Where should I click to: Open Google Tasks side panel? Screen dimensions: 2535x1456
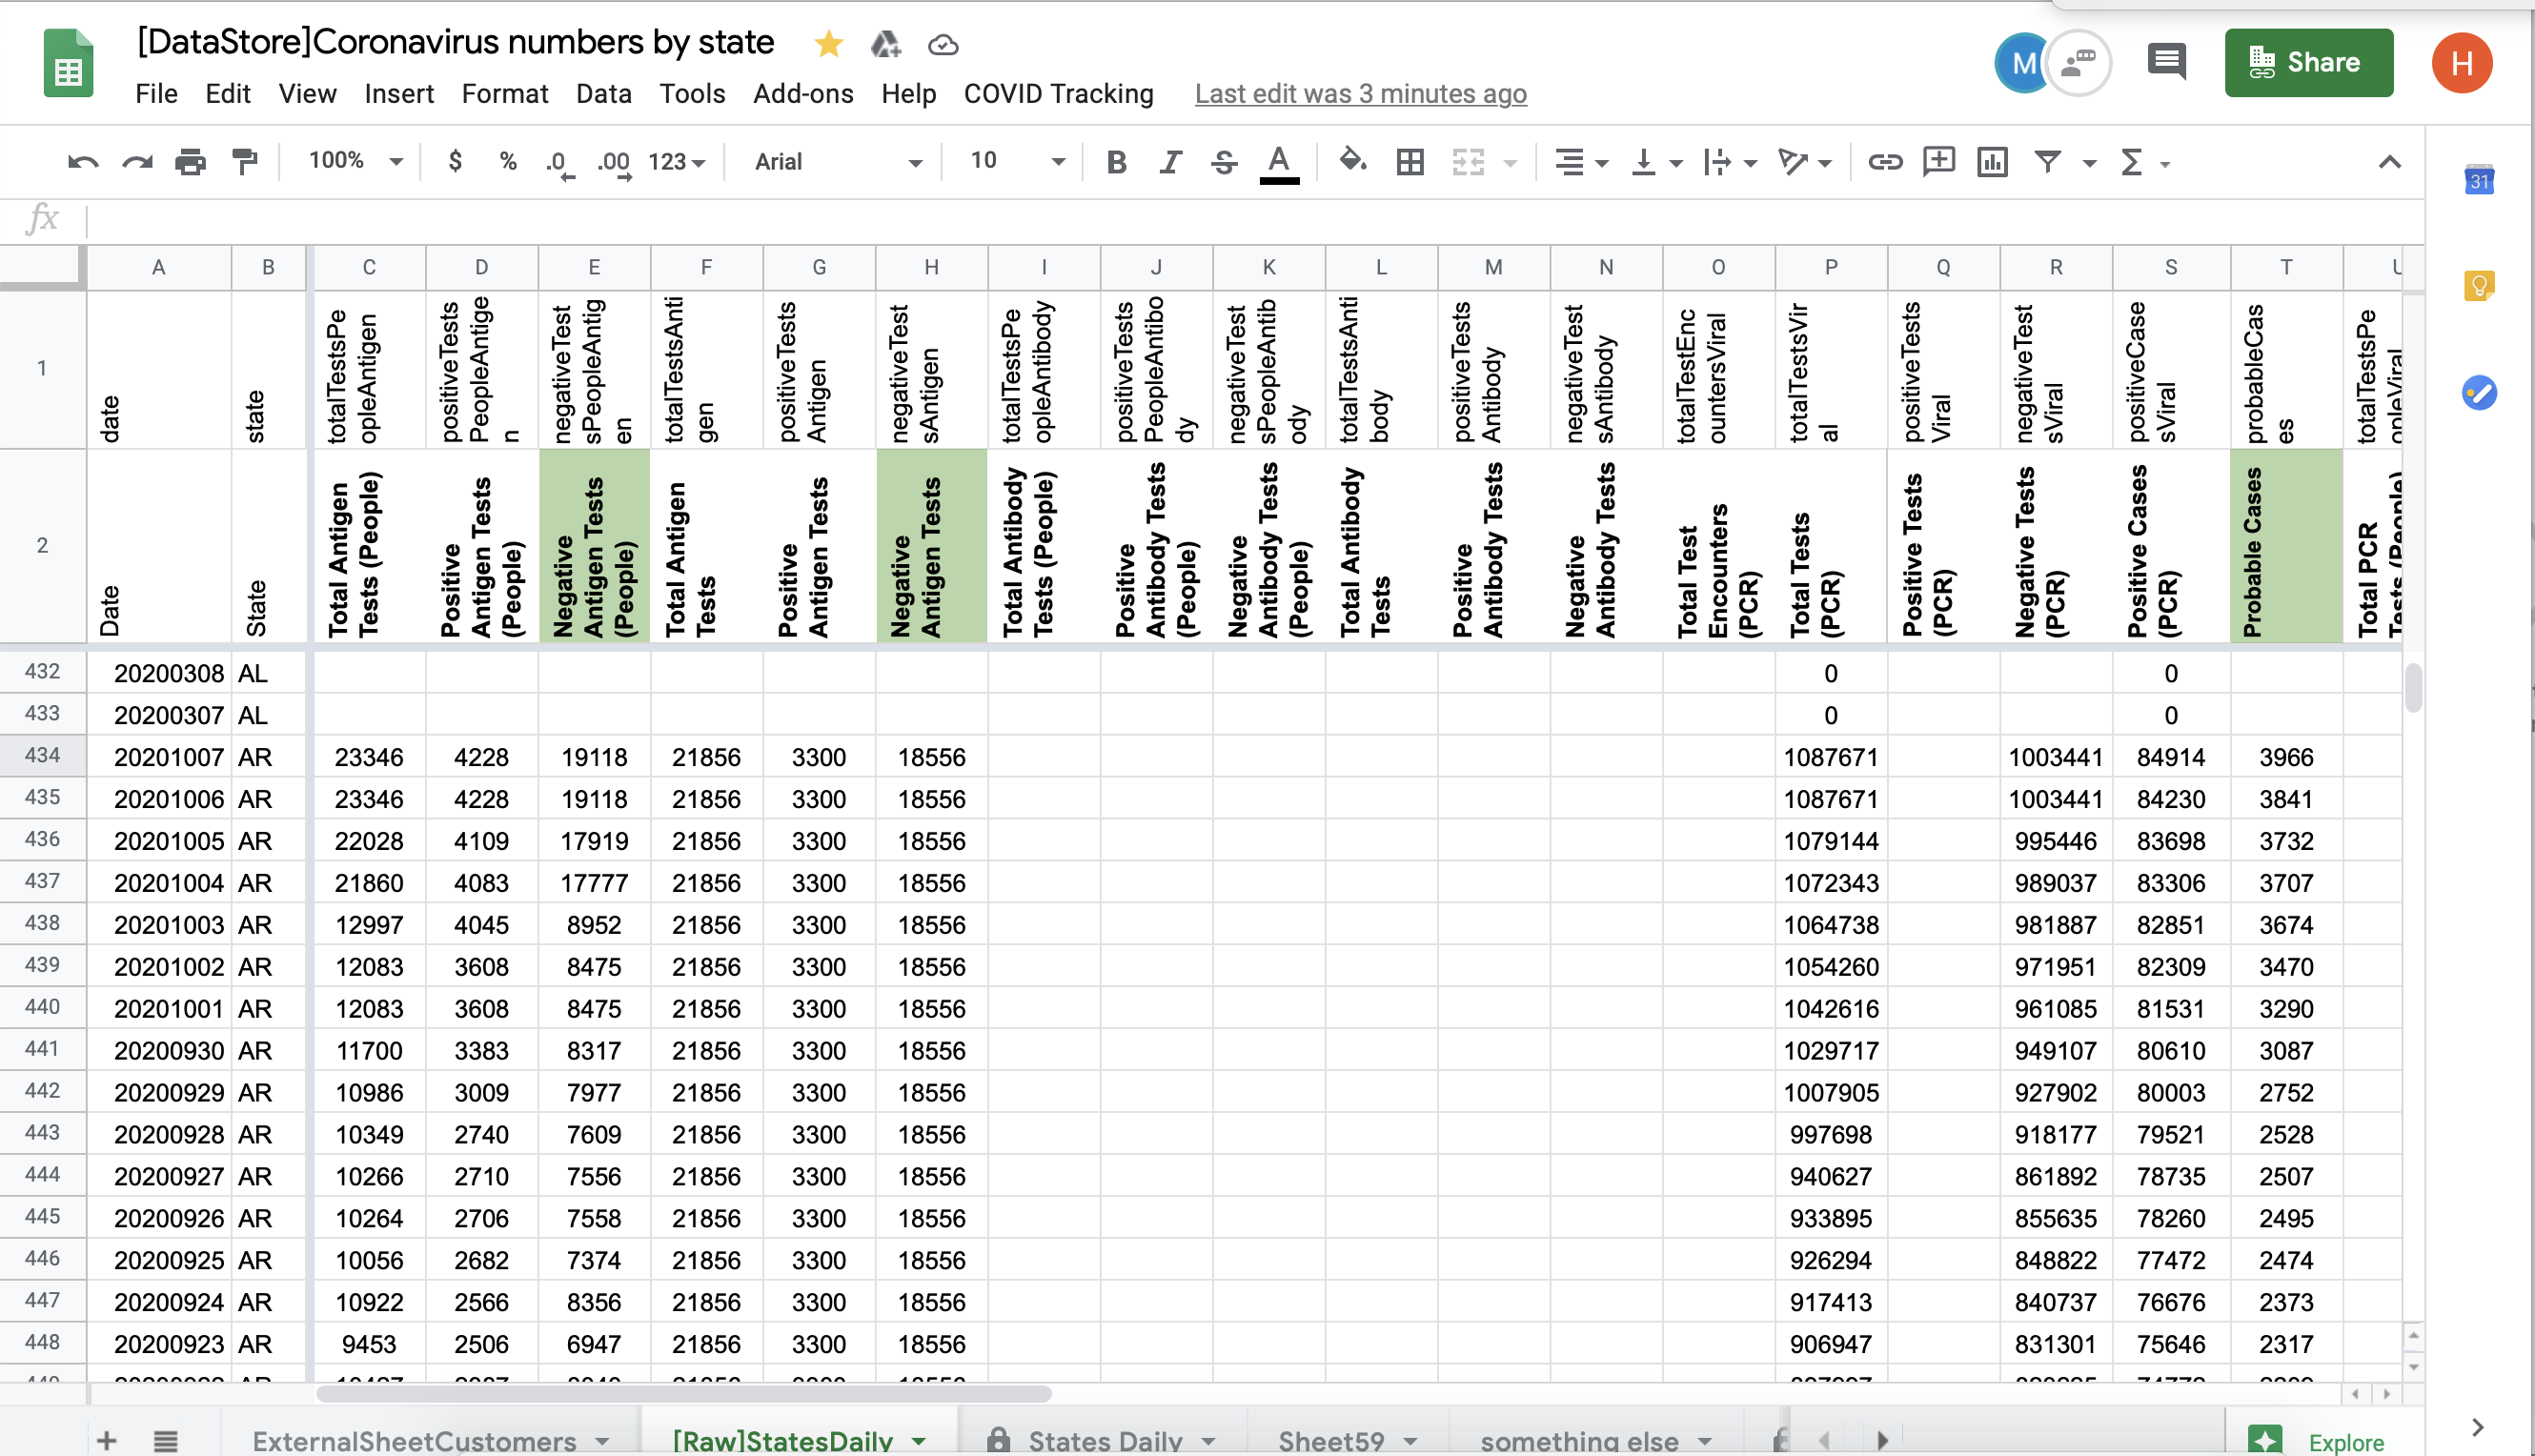tap(2478, 392)
